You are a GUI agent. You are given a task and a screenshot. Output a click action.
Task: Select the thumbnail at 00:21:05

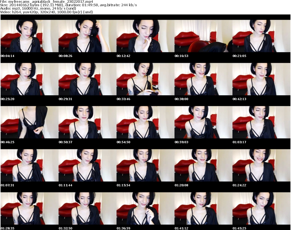(261, 36)
